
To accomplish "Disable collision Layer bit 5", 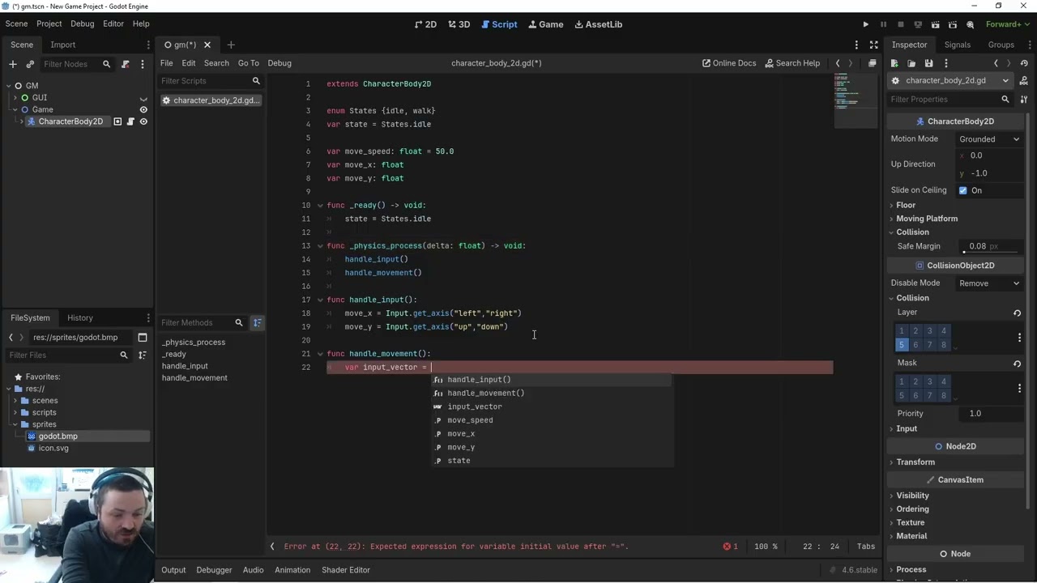I will [901, 345].
